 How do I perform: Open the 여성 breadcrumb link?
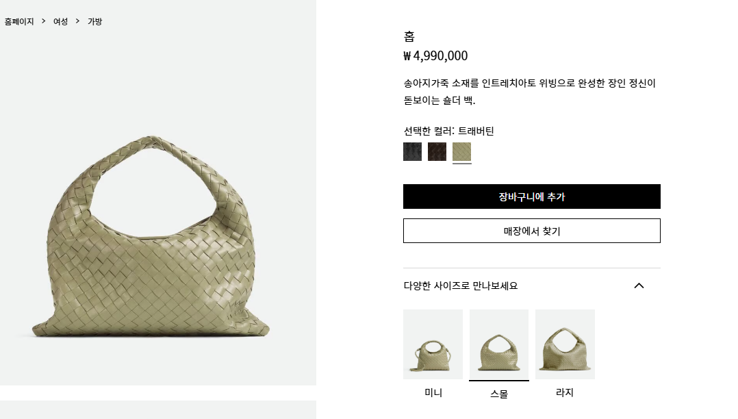pos(61,22)
